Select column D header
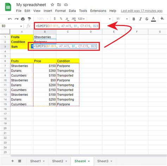167x166 pixels. coord(91,32)
